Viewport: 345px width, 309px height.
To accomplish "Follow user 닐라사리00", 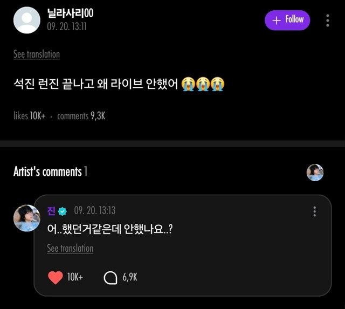I will pyautogui.click(x=287, y=20).
